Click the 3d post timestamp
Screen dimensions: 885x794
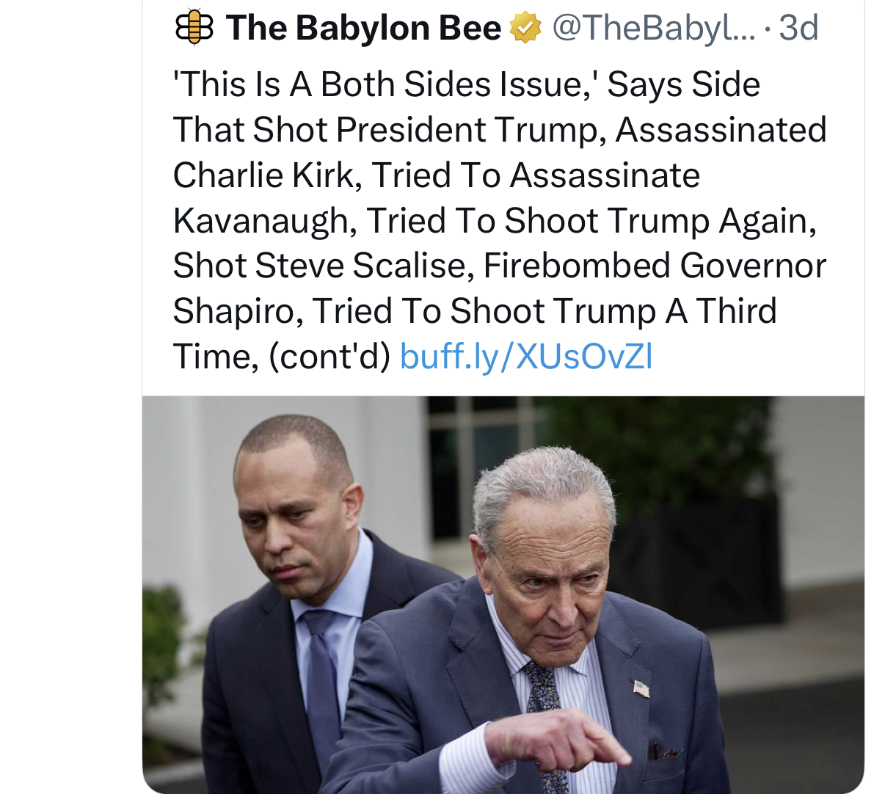[x=798, y=28]
